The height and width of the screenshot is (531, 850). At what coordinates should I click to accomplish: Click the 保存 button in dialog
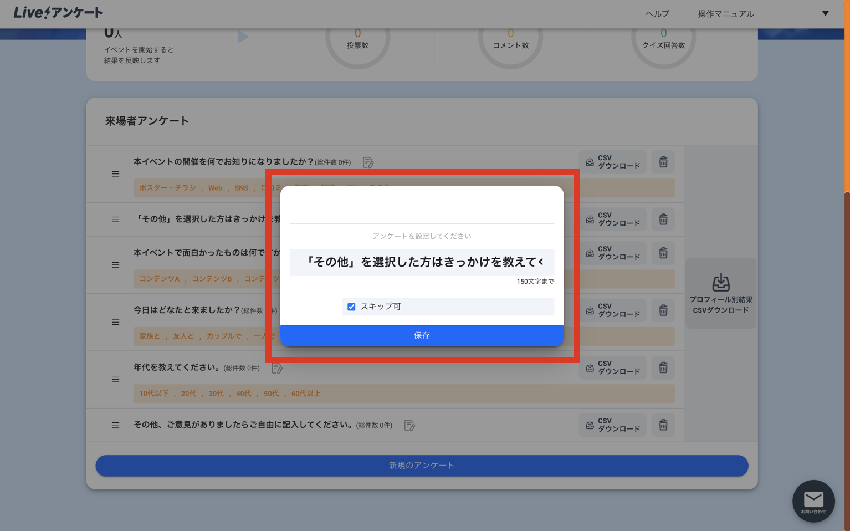(422, 335)
